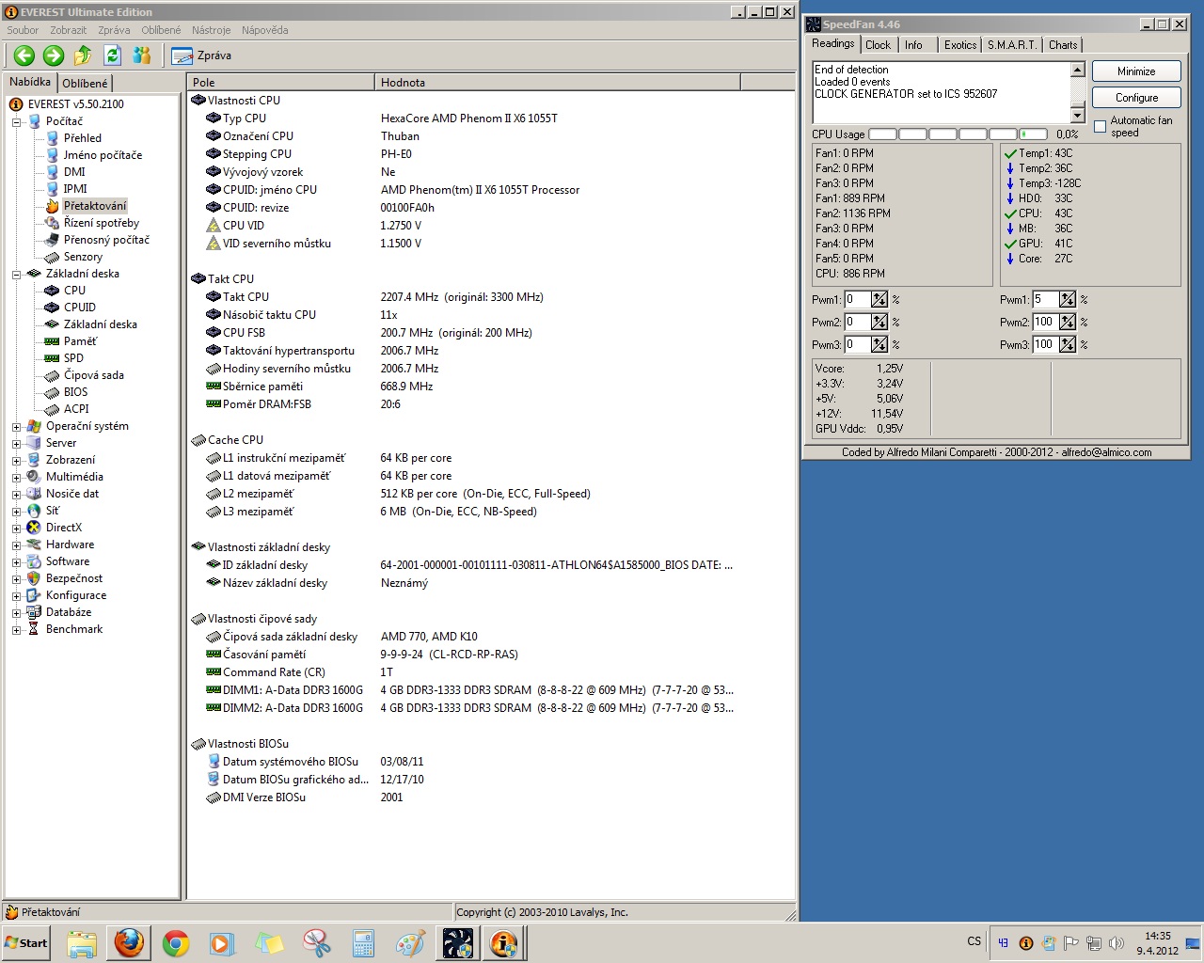The width and height of the screenshot is (1204, 963).
Task: Open Paint palette taskbar icon
Action: pyautogui.click(x=410, y=943)
